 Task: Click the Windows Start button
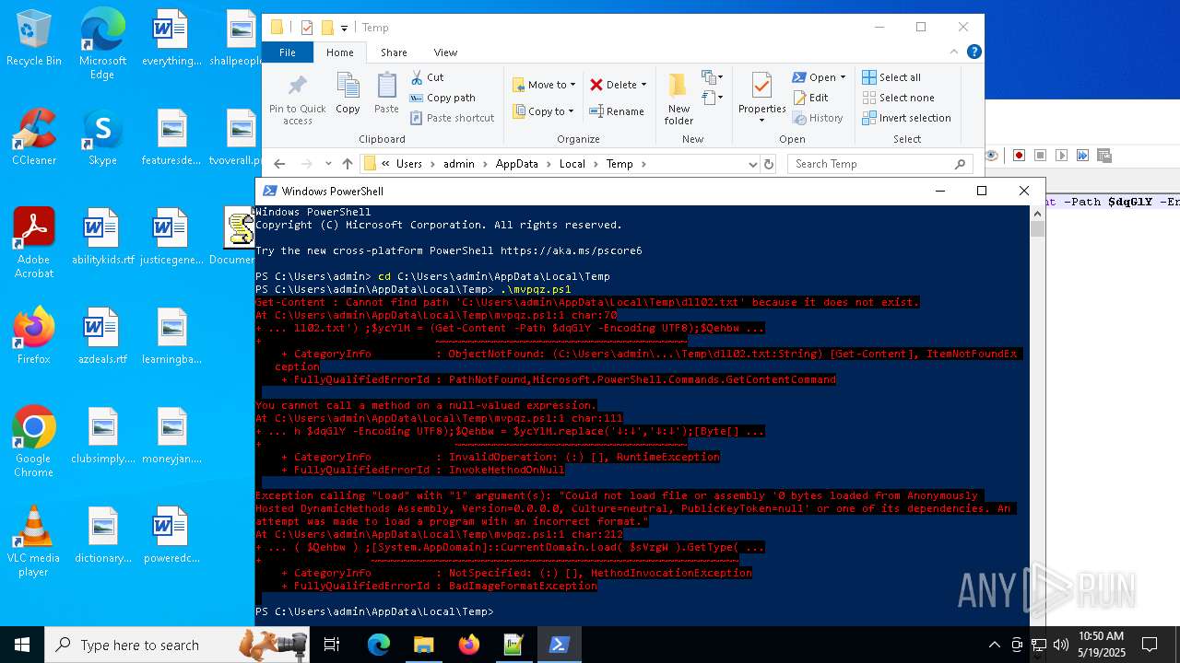(22, 645)
